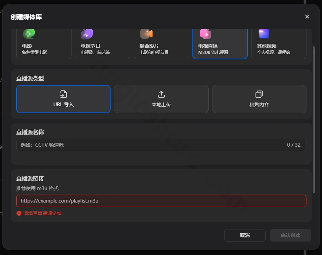Click the 请填写直播源链接 error message
Viewport: 322px width, 255px height.
point(42,213)
